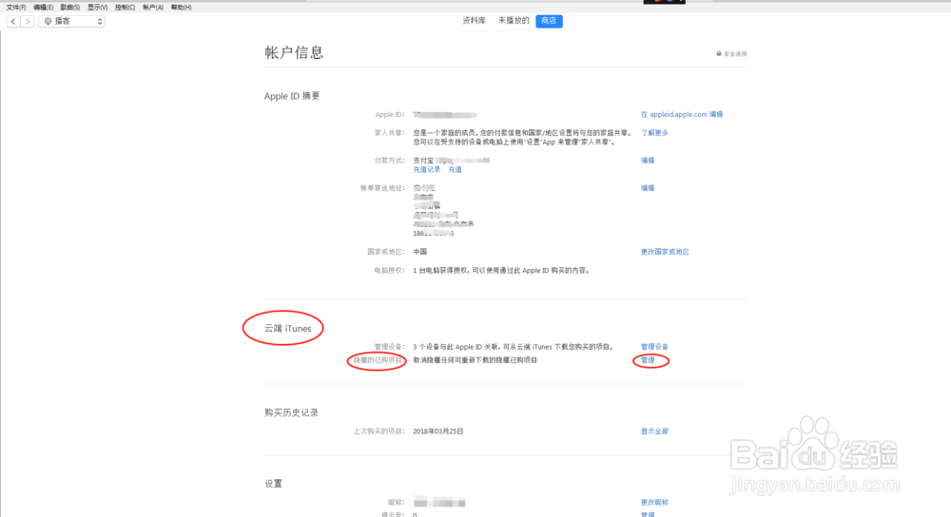The height and width of the screenshot is (517, 951).
Task: Open the 编辑(E) menu
Action: (43, 8)
